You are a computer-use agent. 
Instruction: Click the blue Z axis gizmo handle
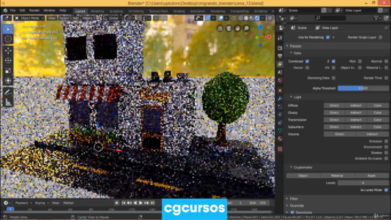(261, 27)
